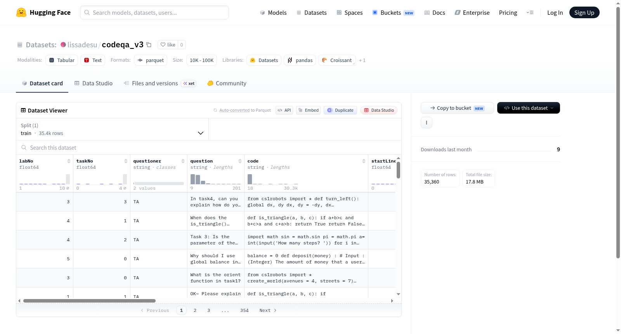Click page 1 in pagination
The height and width of the screenshot is (334, 621).
181,310
